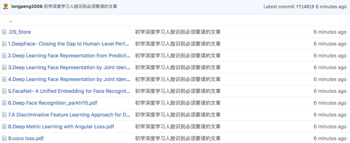Click '6 minutes ago' in 2.Deep Learning row
The image size is (350, 143).
(x=330, y=56)
